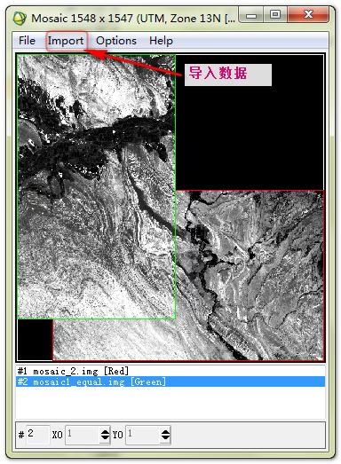Click the pink Chinese annotation label
The height and width of the screenshot is (464, 341).
(x=228, y=75)
